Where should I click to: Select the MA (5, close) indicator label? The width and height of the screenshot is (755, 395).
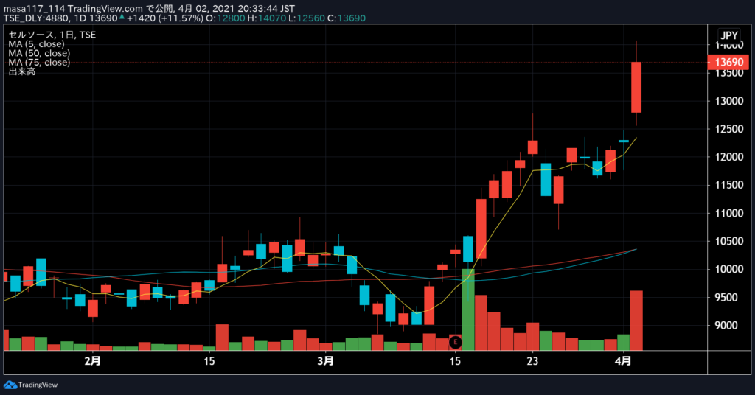36,43
